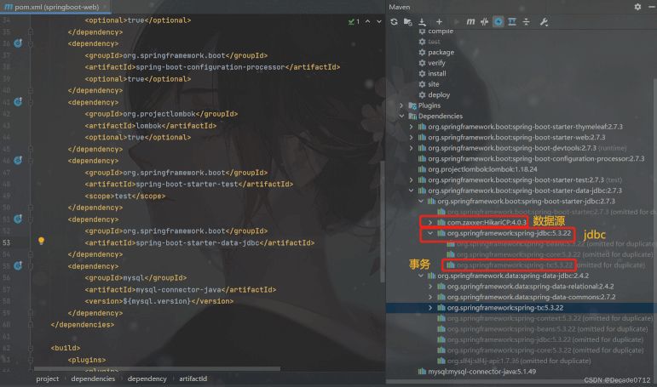Toggle Skip Tests mode button
Image resolution: width=657 pixels, height=387 pixels.
click(499, 21)
